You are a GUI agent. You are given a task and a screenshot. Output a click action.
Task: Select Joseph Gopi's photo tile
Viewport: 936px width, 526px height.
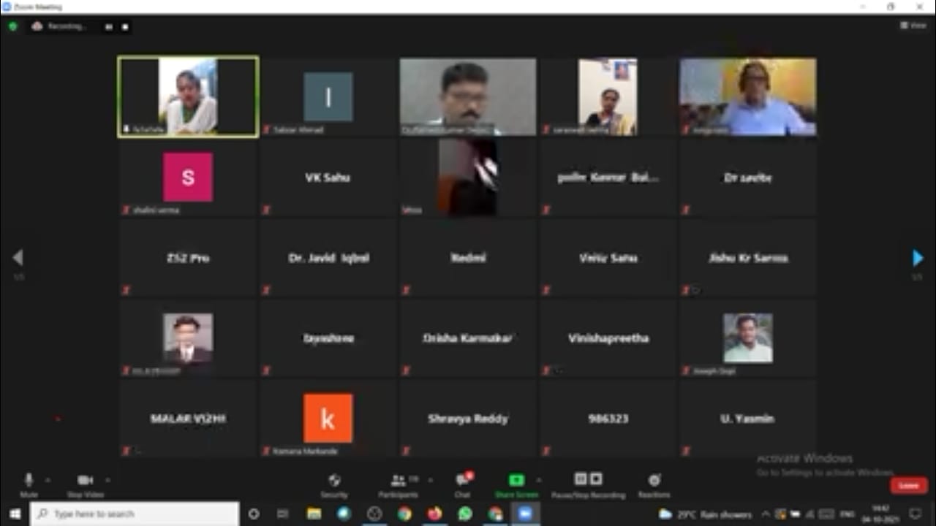(748, 338)
